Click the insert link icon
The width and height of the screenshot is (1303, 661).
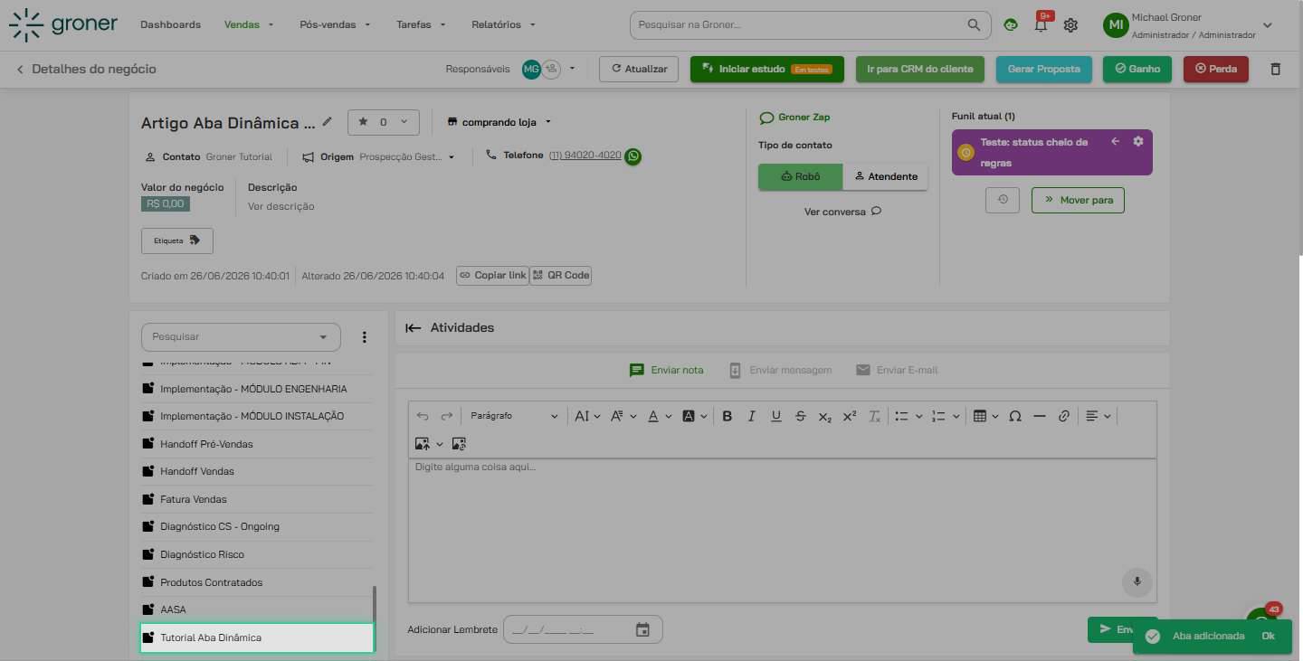(1064, 416)
